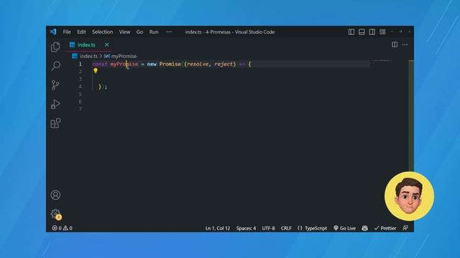Open the View menu
This screenshot has height=258, width=460.
pyautogui.click(x=124, y=32)
